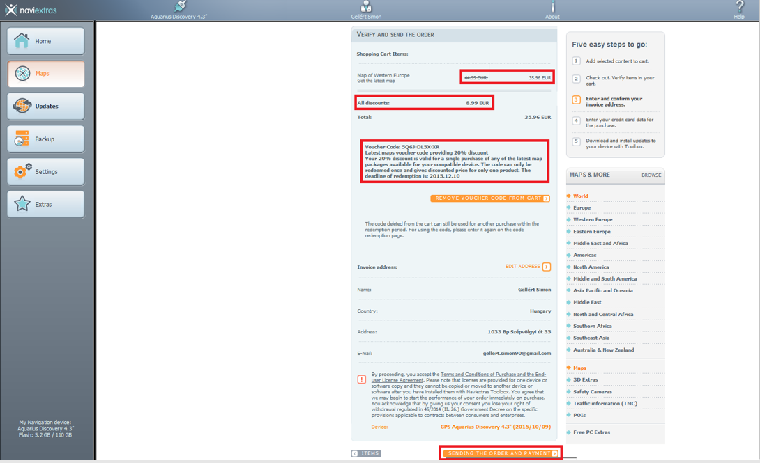Click Edit Address button
This screenshot has height=463, width=760.
(x=527, y=267)
